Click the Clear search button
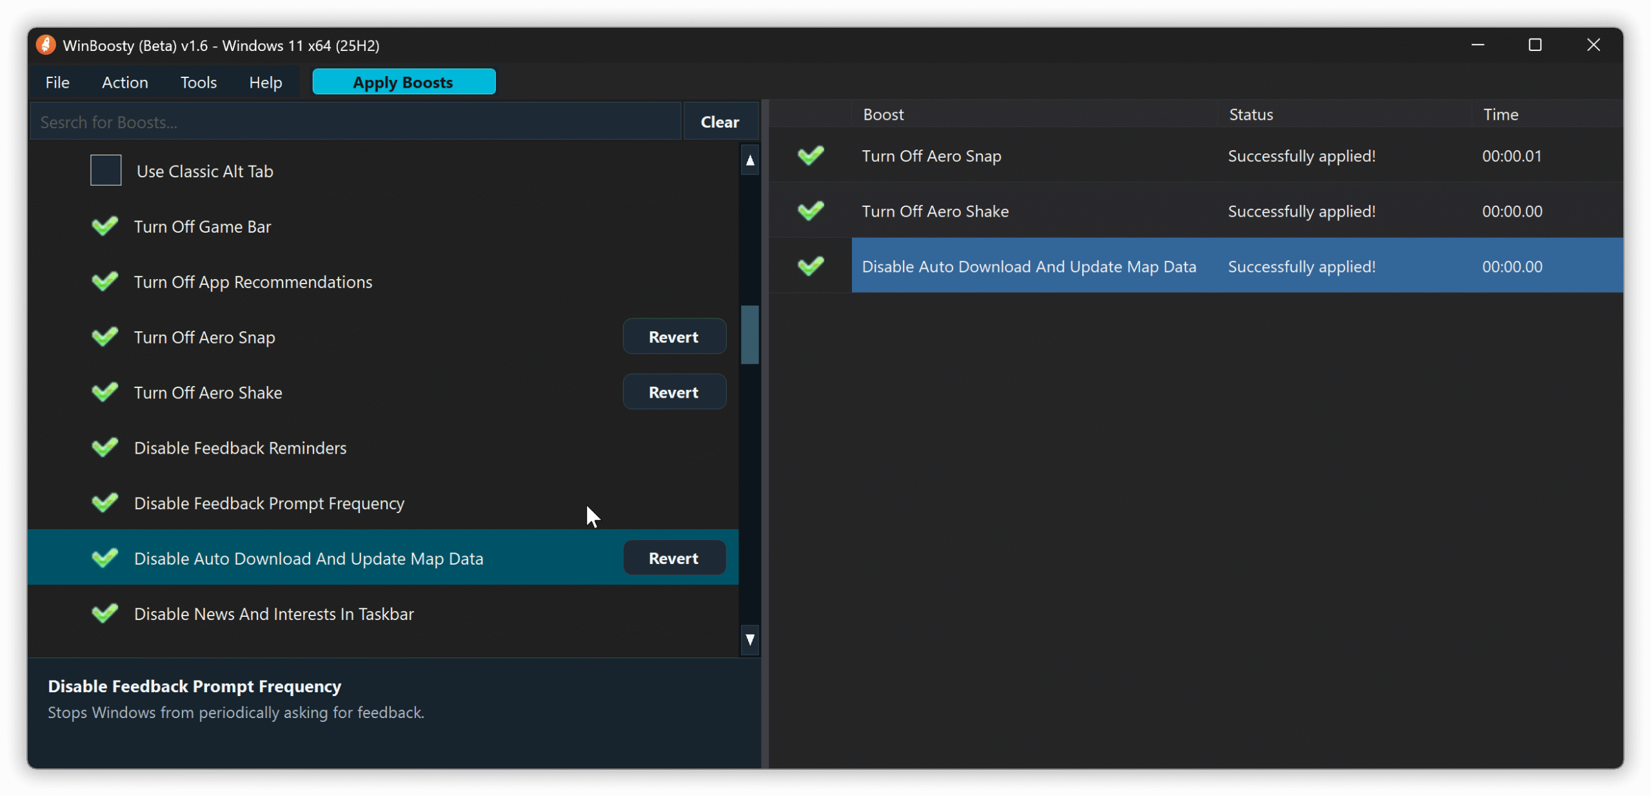The height and width of the screenshot is (796, 1651). 720,121
